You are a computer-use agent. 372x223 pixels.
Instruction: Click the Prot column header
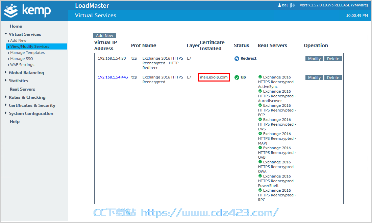[x=136, y=45]
